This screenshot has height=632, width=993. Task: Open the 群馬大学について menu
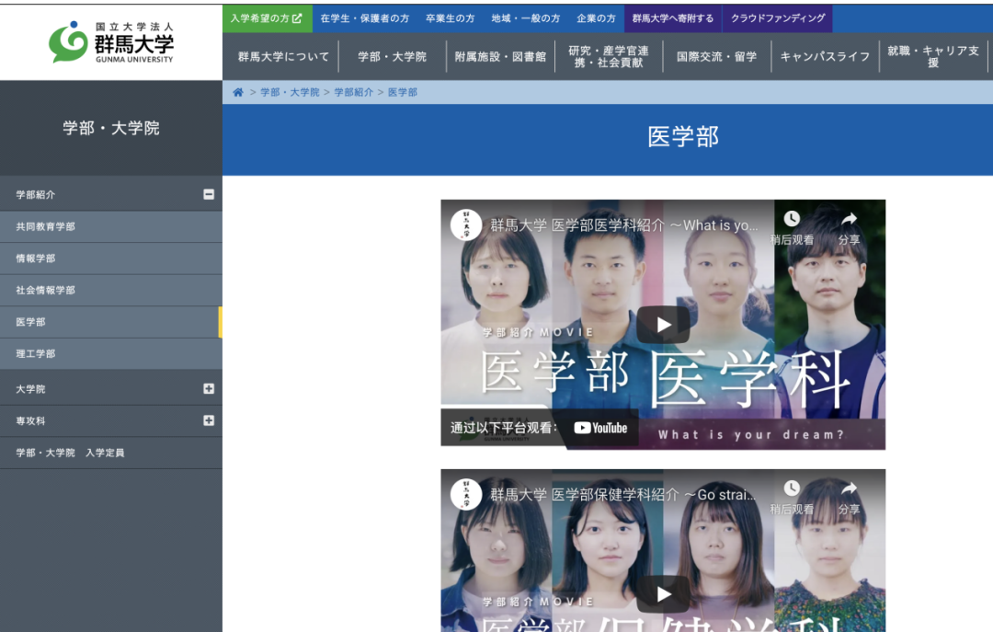(283, 56)
